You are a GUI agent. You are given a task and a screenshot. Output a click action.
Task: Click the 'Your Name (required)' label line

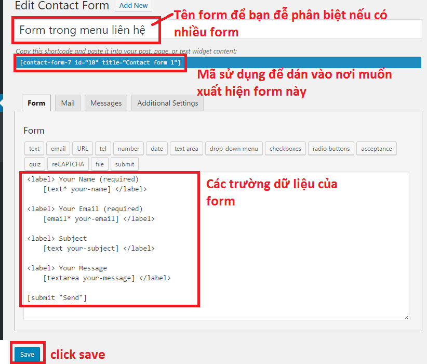tap(83, 179)
